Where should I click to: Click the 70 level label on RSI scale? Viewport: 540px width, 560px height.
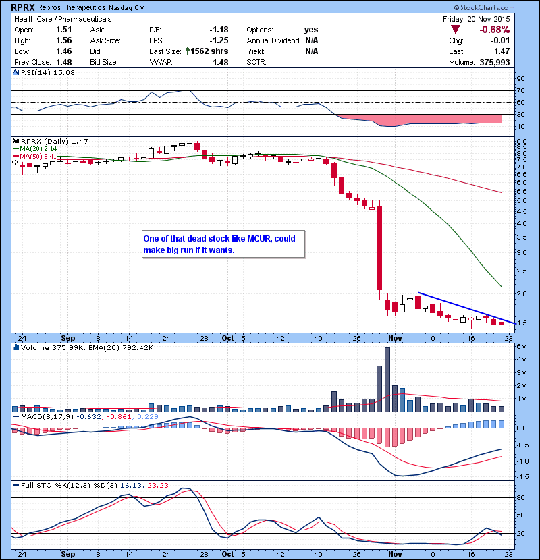(x=520, y=90)
